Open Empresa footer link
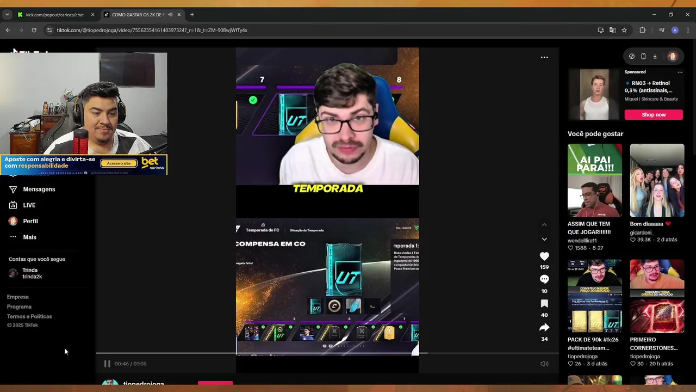696x392 pixels. (x=18, y=297)
